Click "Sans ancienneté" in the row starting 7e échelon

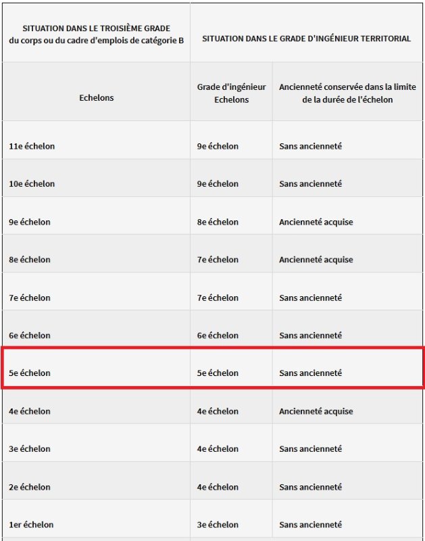(x=310, y=298)
